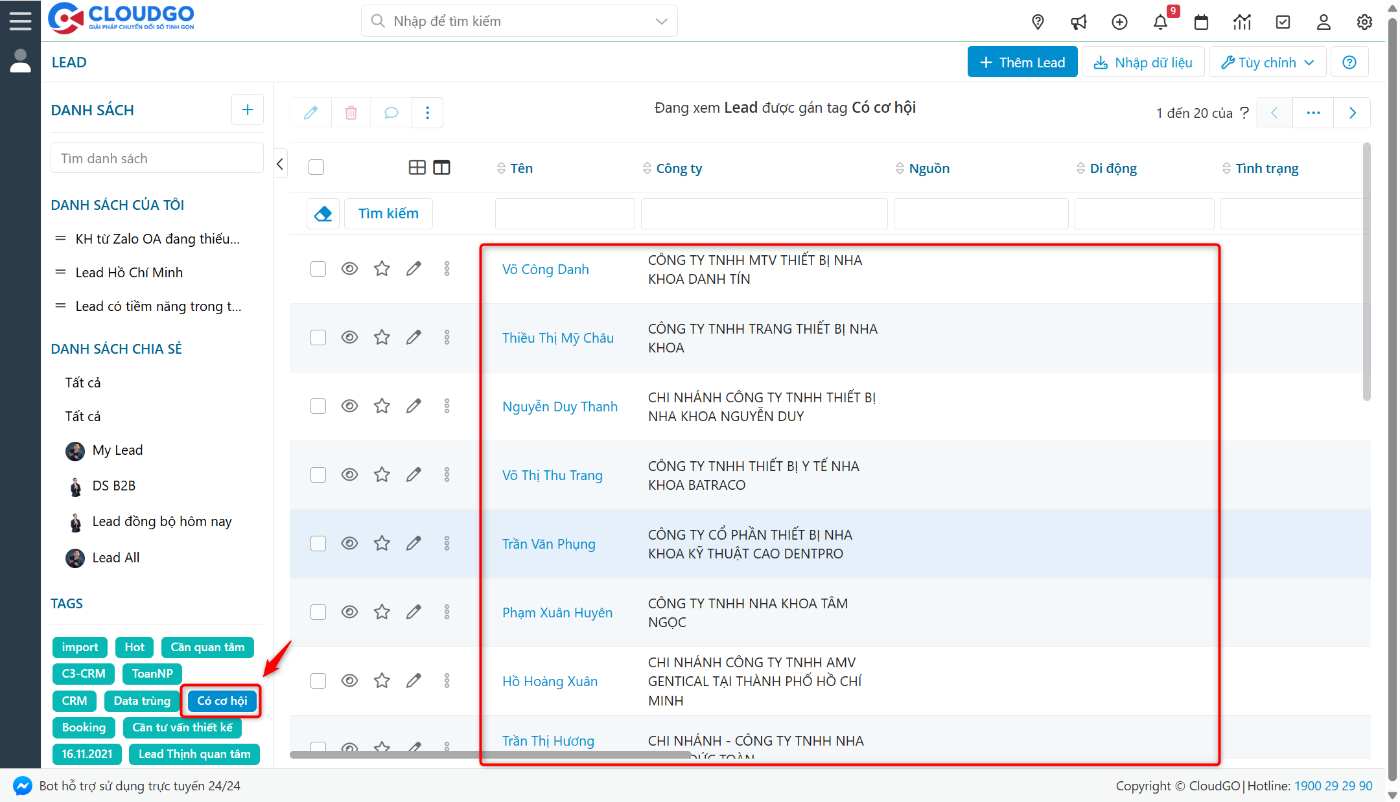
Task: Open the notifications bell icon
Action: click(1160, 22)
